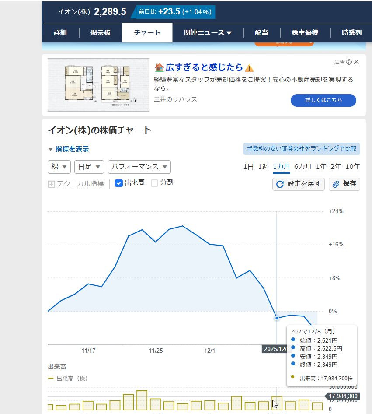Toggle the 出来高 checkbox off

(x=118, y=183)
